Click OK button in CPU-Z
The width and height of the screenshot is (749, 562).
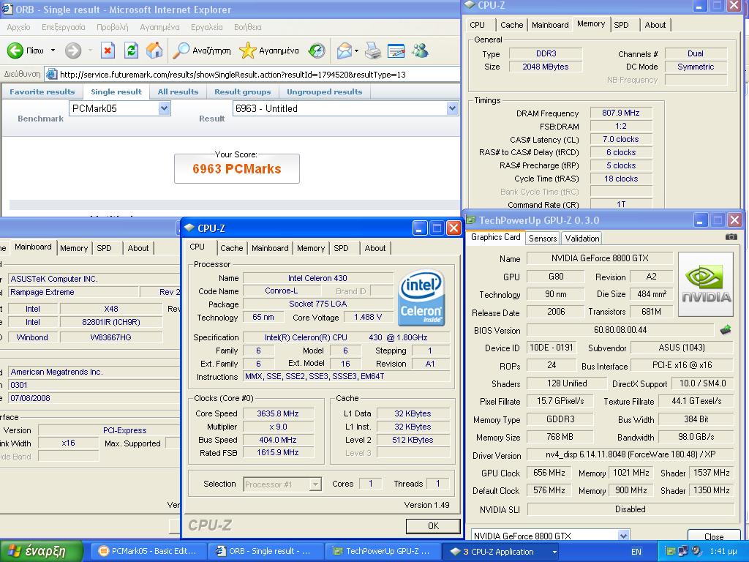pos(433,525)
